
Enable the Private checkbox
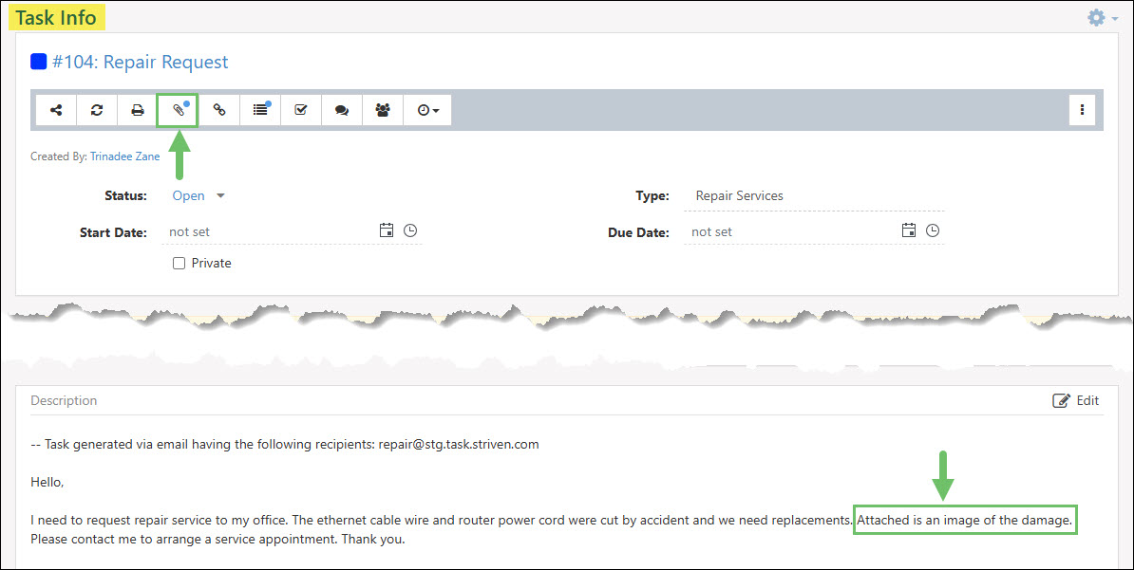coord(179,263)
